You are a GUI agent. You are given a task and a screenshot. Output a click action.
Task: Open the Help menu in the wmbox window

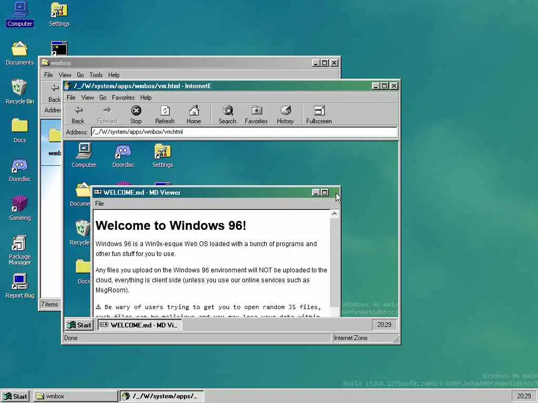[x=114, y=75]
